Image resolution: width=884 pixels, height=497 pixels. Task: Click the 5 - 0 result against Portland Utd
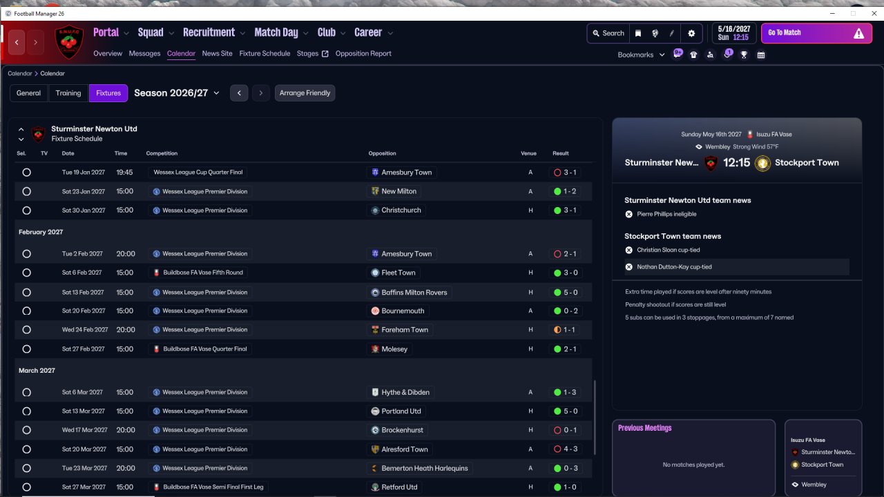[566, 411]
